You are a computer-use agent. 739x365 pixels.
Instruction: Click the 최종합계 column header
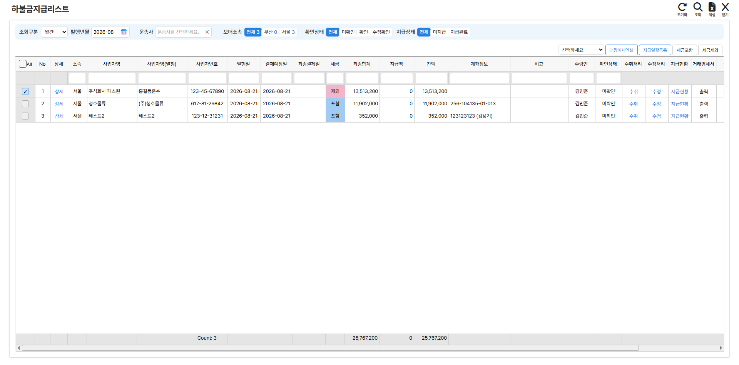(x=362, y=64)
